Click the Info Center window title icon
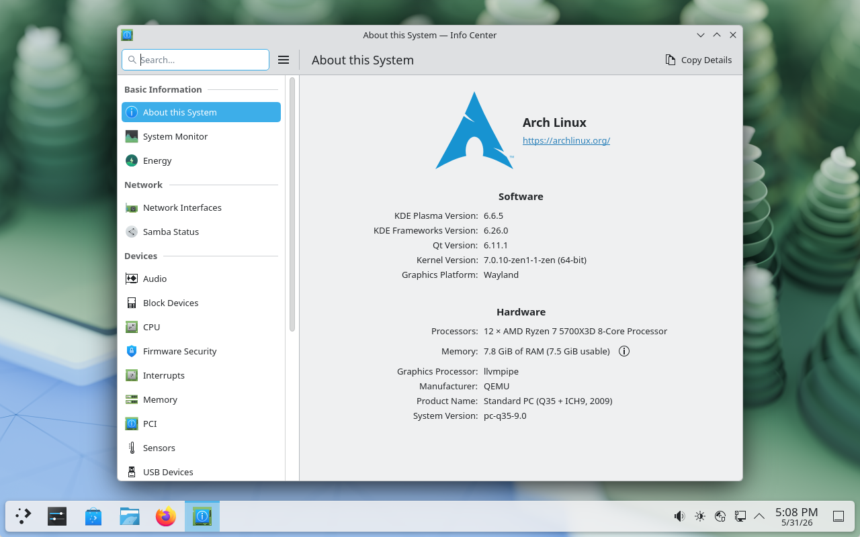The height and width of the screenshot is (537, 860). coord(127,35)
